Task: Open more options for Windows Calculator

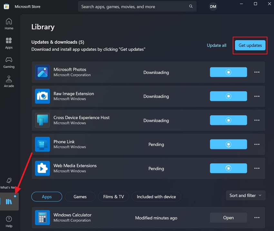Action: click(257, 217)
